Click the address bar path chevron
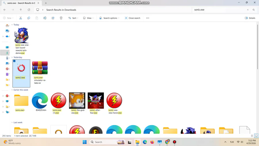This screenshot has width=259, height=146. (x=43, y=10)
